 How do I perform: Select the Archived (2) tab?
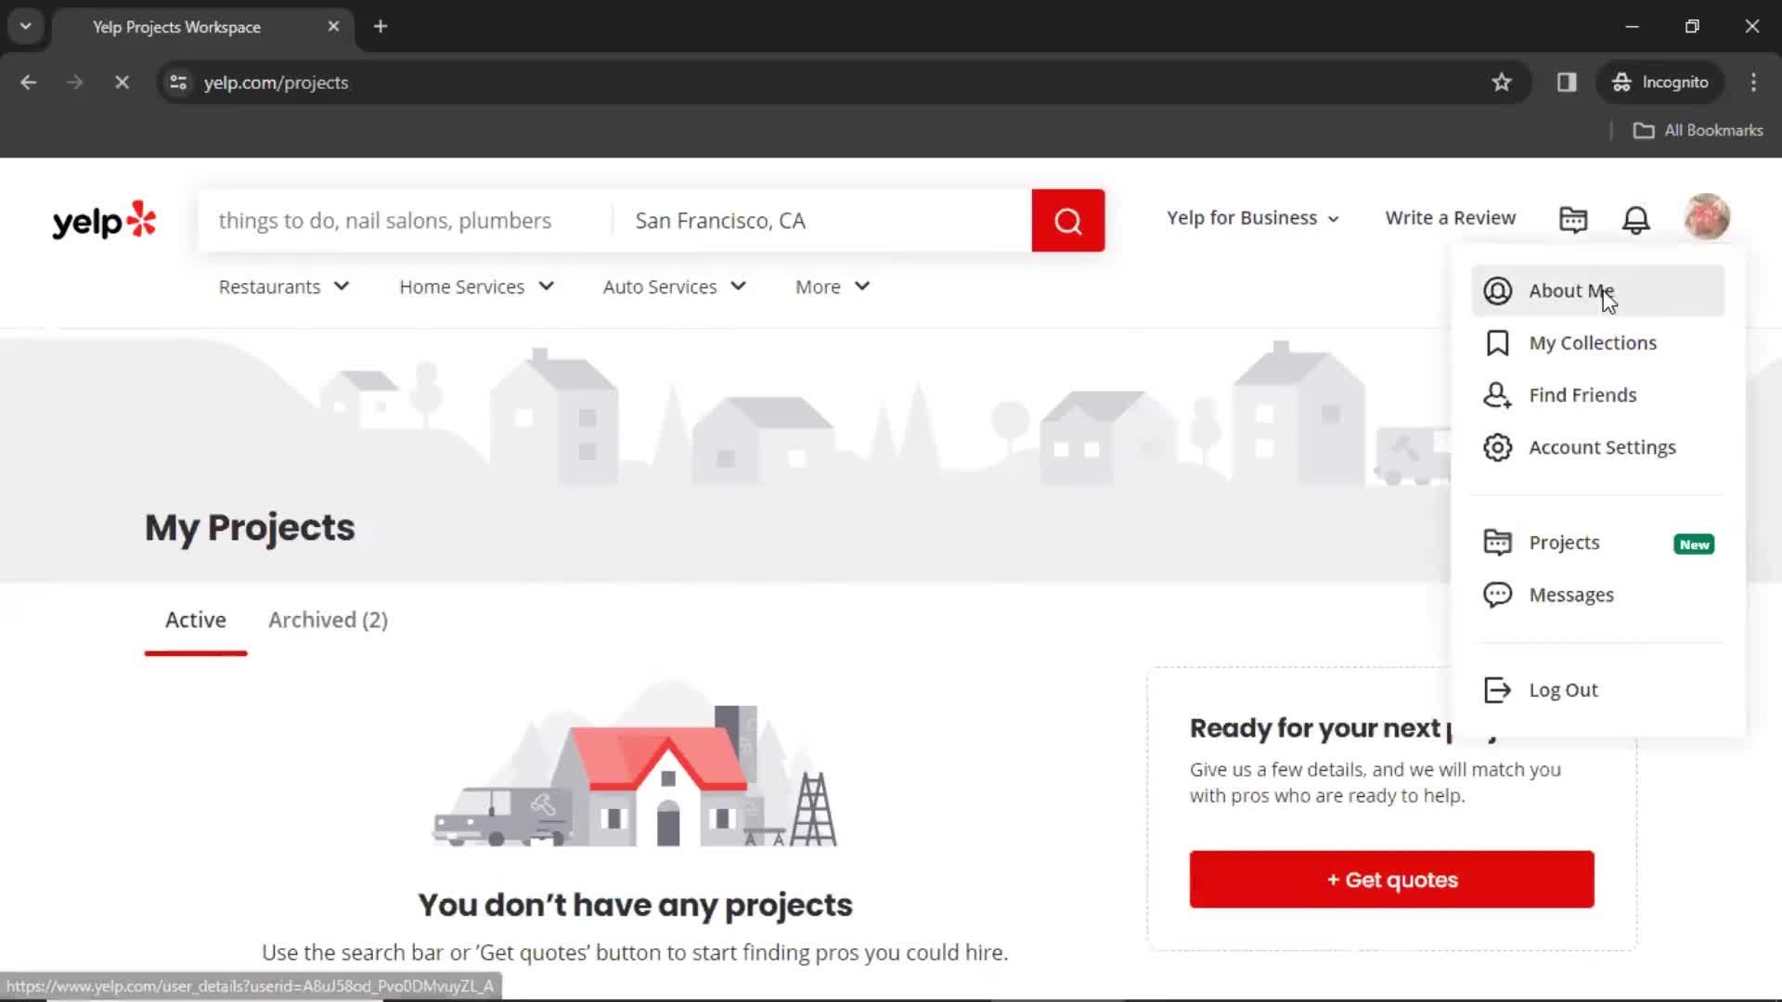(x=328, y=619)
